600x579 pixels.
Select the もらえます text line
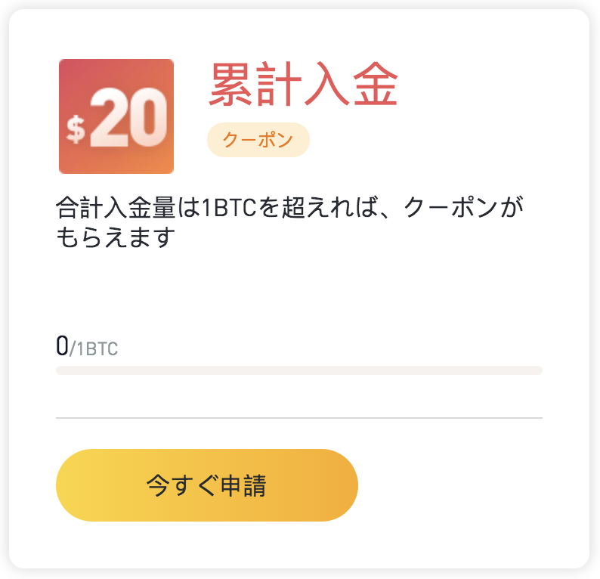(116, 237)
